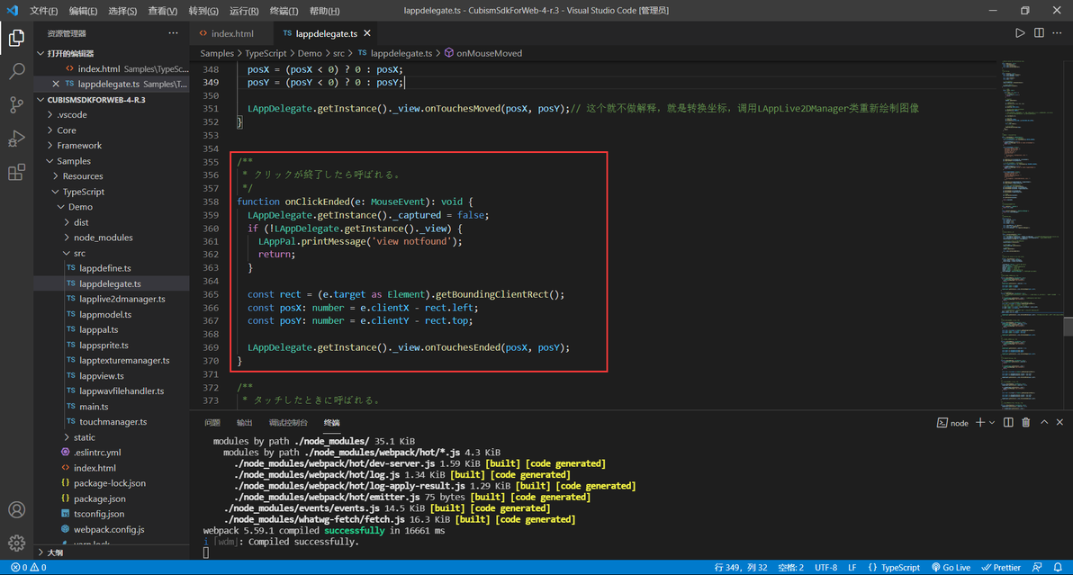Click LF end of line selector
Screen dimensions: 1073x575
[x=852, y=568]
